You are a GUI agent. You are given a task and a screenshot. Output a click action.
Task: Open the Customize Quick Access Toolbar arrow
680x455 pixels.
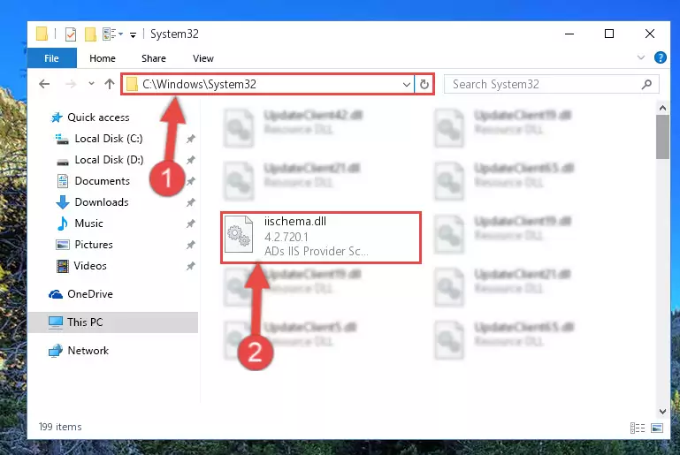[133, 34]
